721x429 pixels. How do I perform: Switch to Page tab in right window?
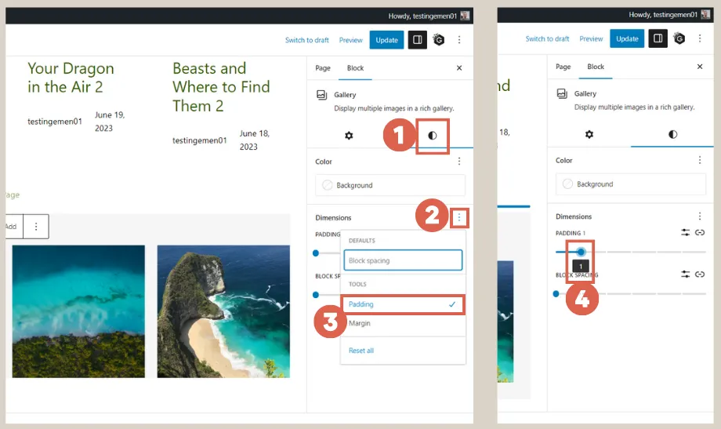[563, 67]
